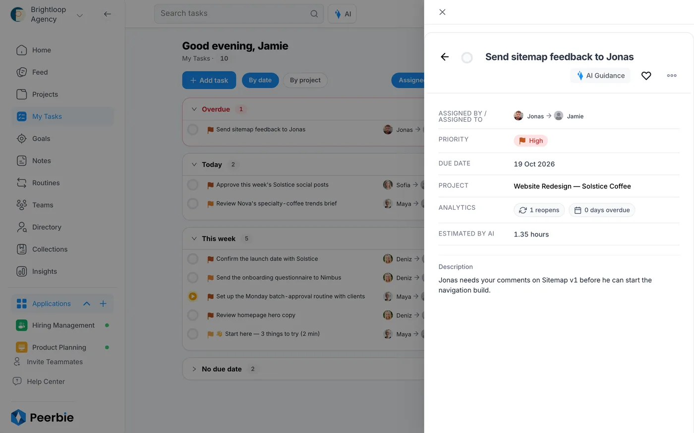
Task: Add a new application with the plus icon
Action: (103, 303)
